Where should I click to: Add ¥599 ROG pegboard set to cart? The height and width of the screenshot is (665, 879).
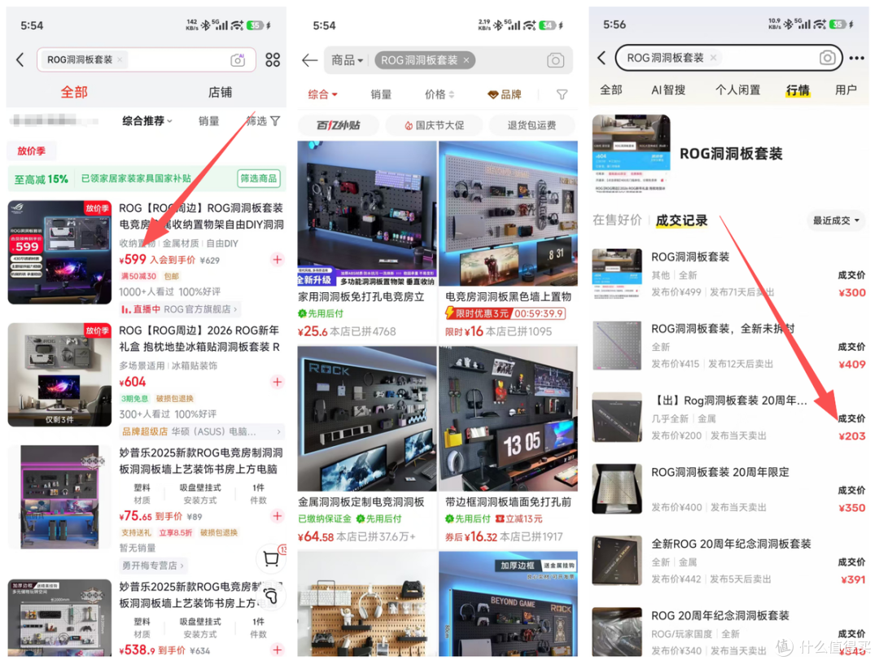[x=277, y=260]
